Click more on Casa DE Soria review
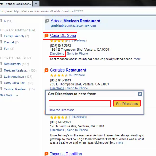The height and width of the screenshot is (156, 156). [x=137, y=59]
